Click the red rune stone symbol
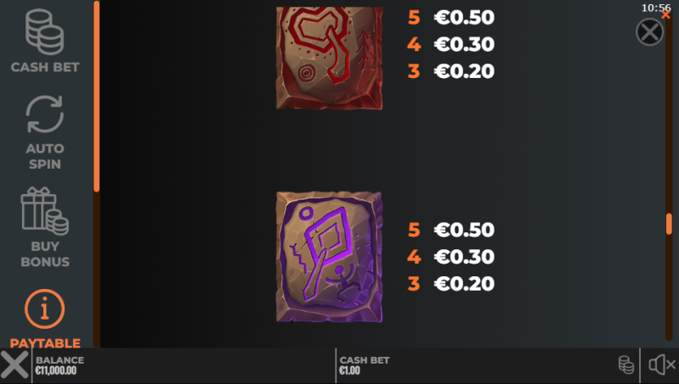 329,58
